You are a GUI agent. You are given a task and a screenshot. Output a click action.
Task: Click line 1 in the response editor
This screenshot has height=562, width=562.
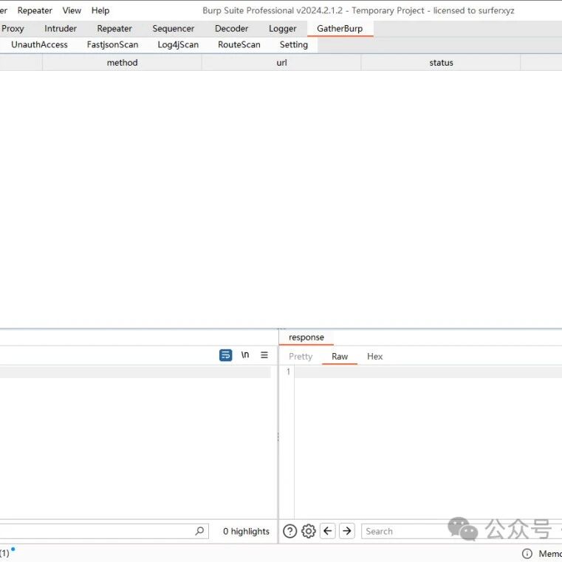[x=428, y=372]
